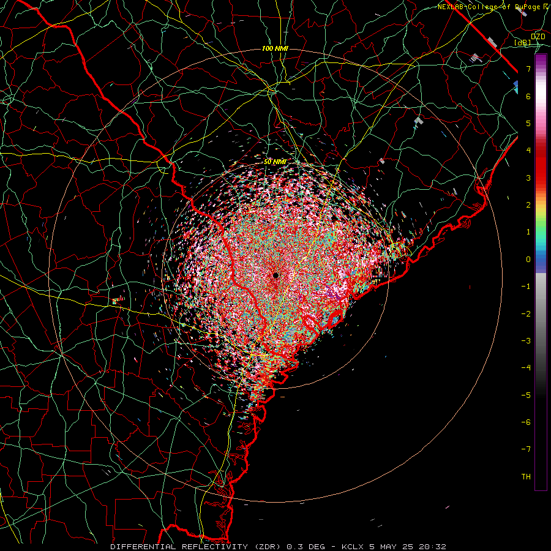Click the "TH" label on the color scale

526,476
